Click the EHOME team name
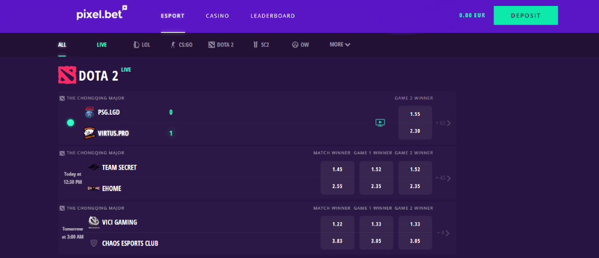The image size is (599, 258). [x=111, y=188]
